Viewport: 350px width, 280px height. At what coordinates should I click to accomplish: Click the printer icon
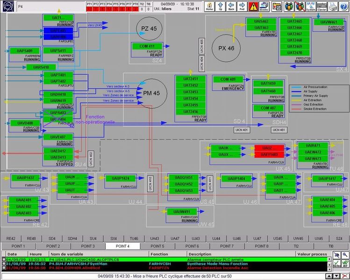333,6
